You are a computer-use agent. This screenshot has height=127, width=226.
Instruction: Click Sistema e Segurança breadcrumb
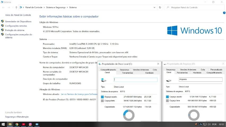point(56,7)
